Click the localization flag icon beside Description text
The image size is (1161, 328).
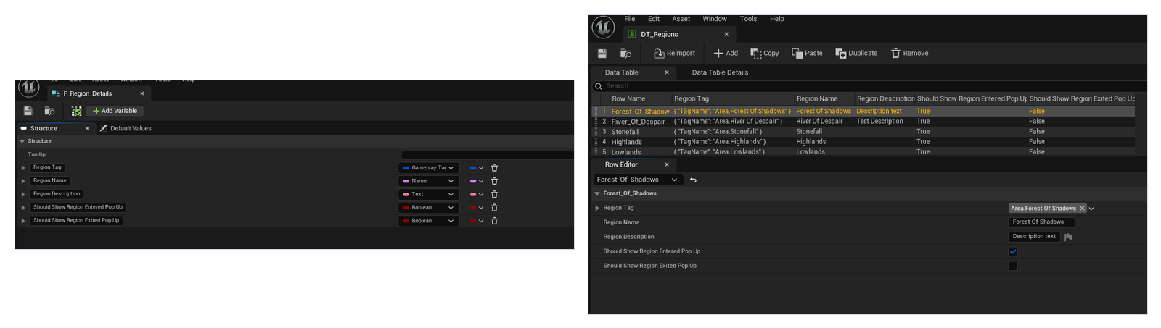click(1068, 237)
